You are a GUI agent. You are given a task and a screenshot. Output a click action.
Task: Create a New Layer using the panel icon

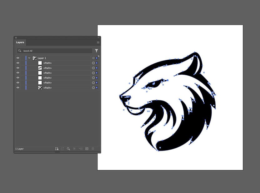[87, 149]
